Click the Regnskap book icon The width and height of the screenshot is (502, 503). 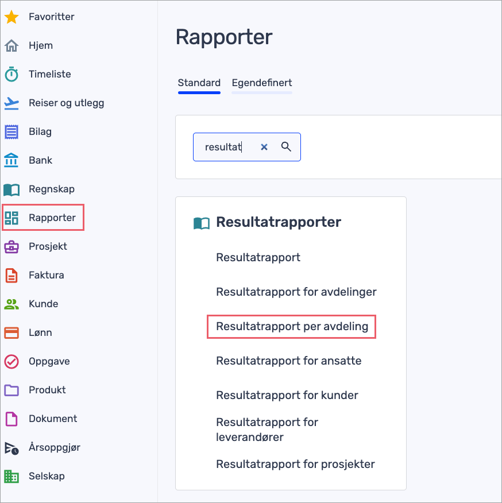click(11, 189)
